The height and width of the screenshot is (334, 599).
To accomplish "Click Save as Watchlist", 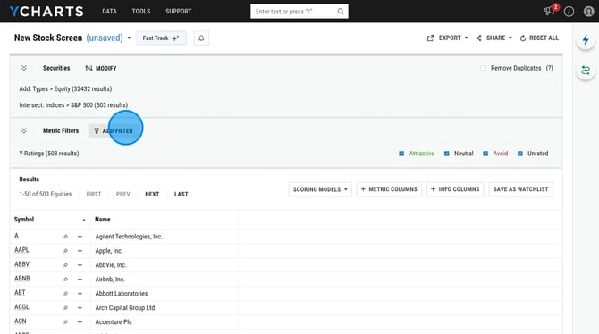I will coord(520,189).
